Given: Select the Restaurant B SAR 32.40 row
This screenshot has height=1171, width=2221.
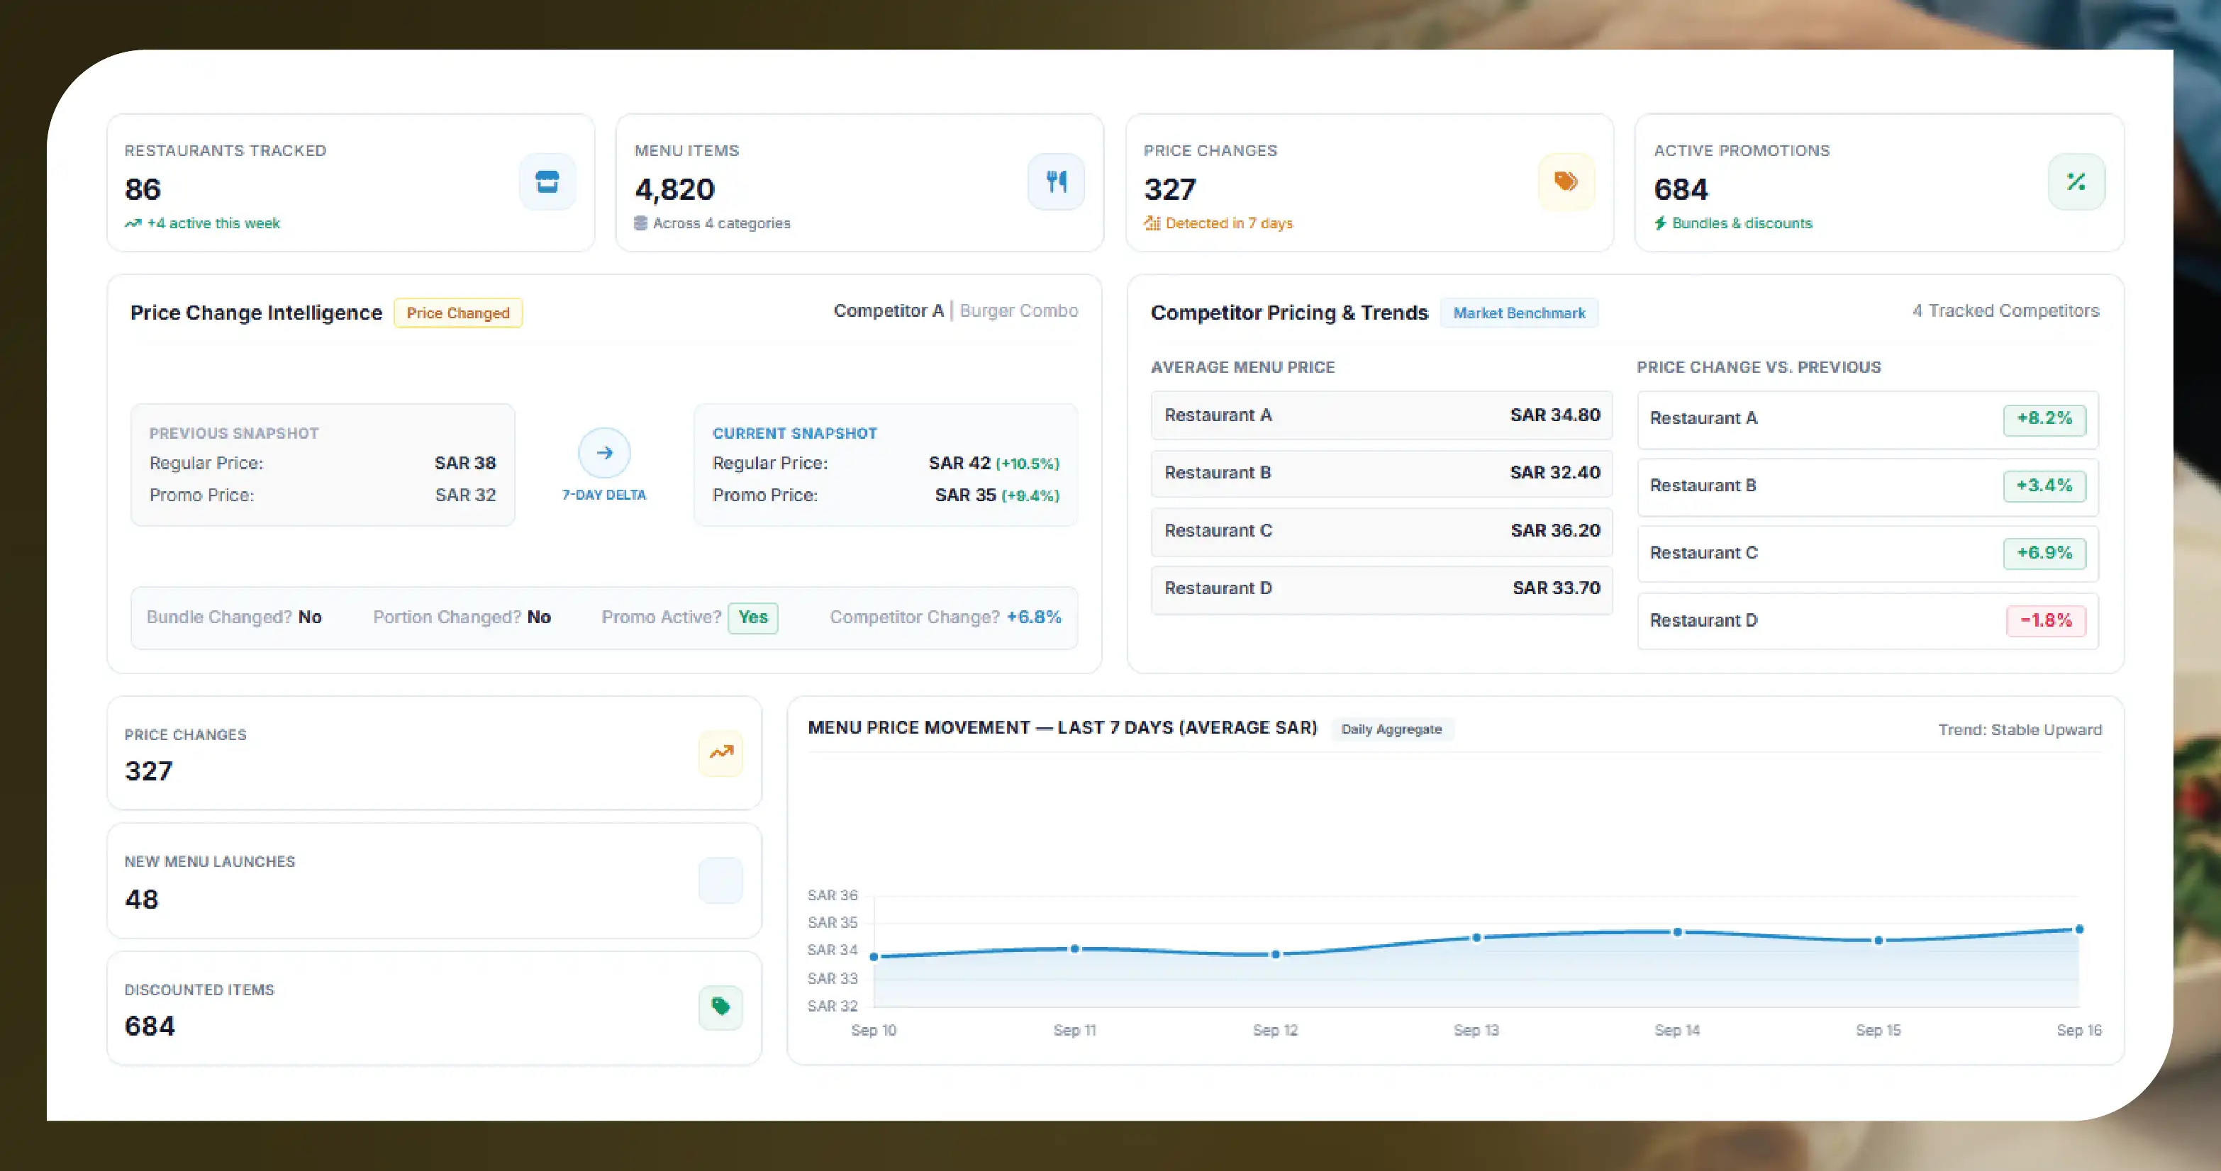Looking at the screenshot, I should point(1381,473).
